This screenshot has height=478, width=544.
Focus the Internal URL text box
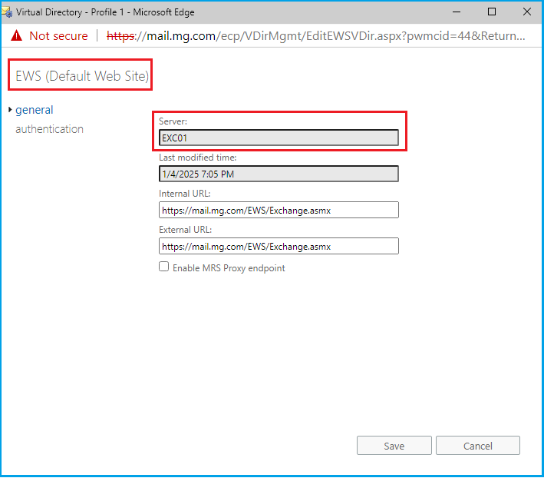point(279,210)
